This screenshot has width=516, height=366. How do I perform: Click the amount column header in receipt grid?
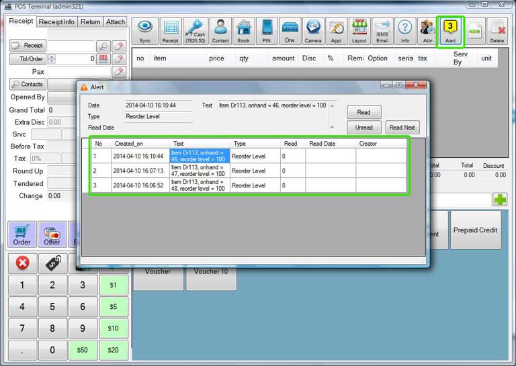pos(284,58)
